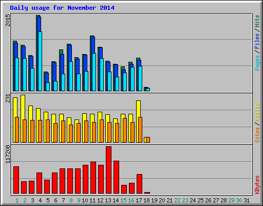This screenshot has height=206, width=263.
Task: Click day 18 on the date axis
Action: [146, 200]
